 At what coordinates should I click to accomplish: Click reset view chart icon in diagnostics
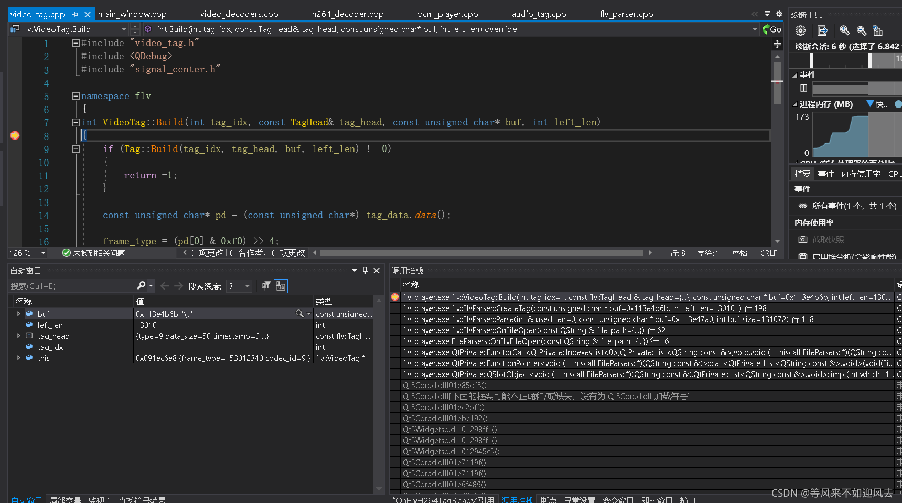877,30
